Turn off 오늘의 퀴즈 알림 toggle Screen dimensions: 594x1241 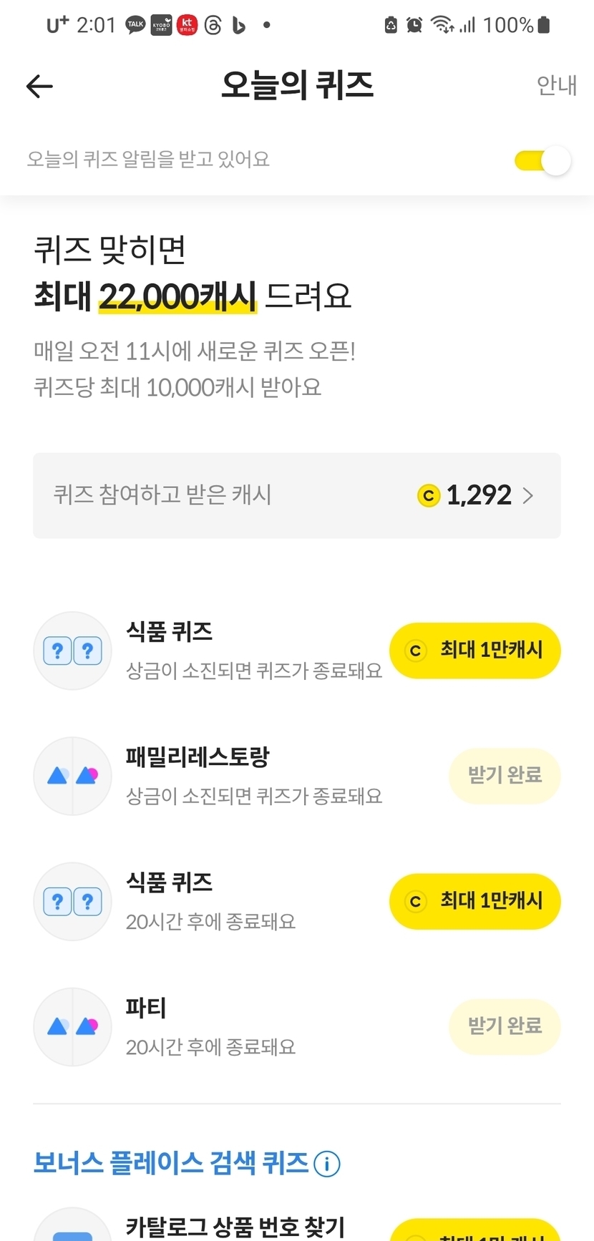(542, 160)
